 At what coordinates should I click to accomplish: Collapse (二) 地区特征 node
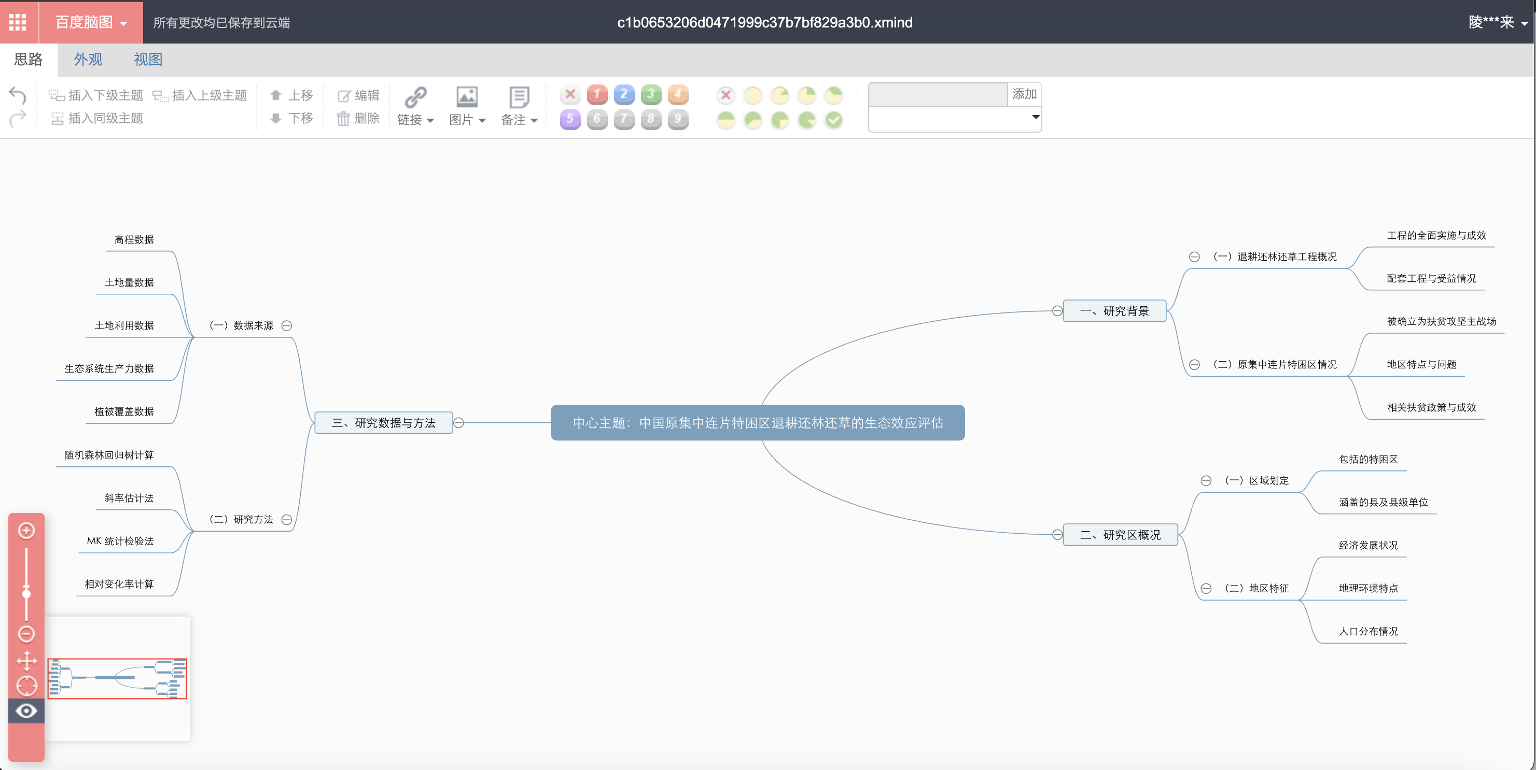click(1206, 588)
